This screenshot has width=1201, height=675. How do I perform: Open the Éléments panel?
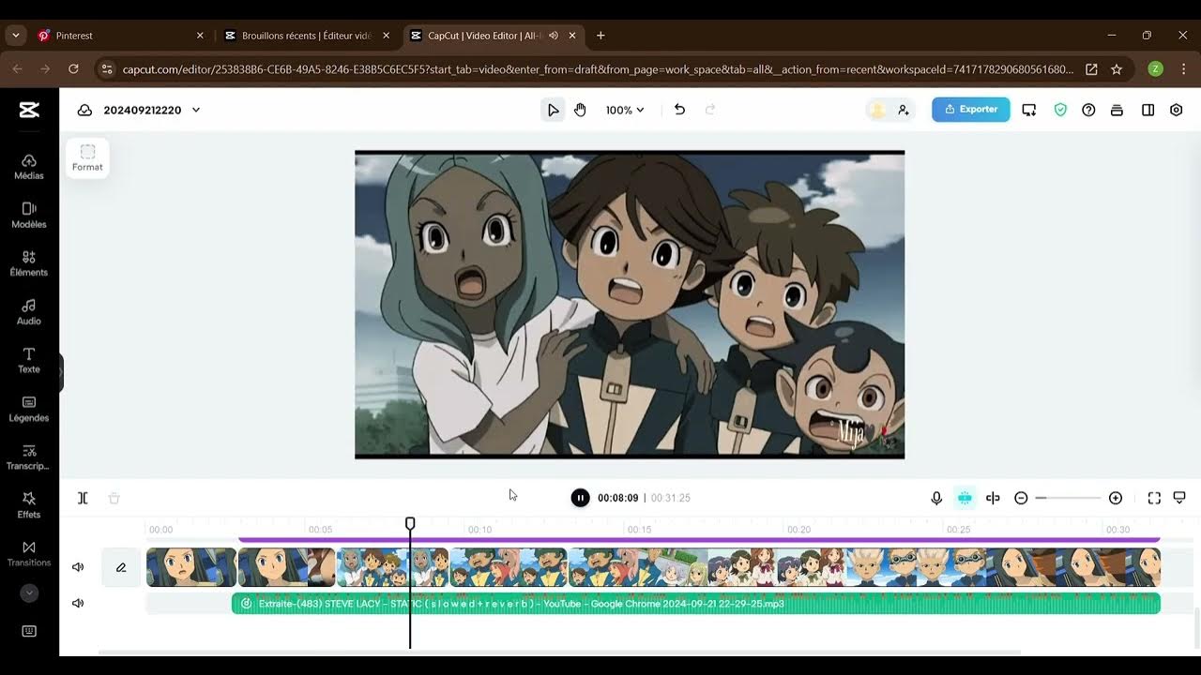[x=29, y=263]
